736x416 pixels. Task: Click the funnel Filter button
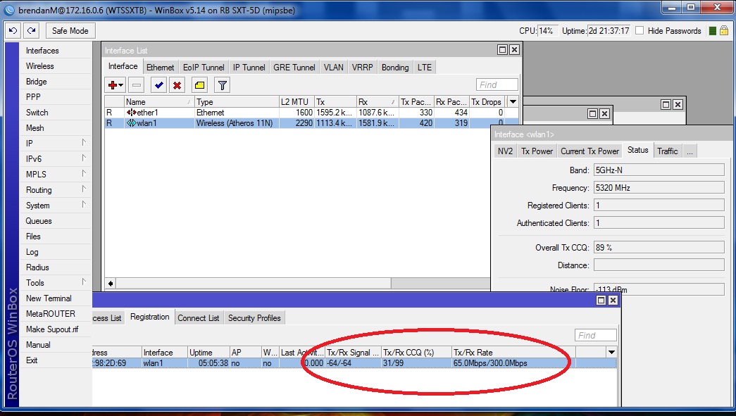(x=223, y=85)
